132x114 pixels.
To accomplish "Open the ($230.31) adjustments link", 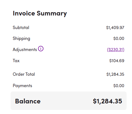I will click(x=116, y=50).
